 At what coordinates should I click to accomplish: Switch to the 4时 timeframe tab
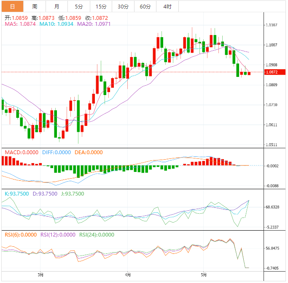pyautogui.click(x=167, y=6)
